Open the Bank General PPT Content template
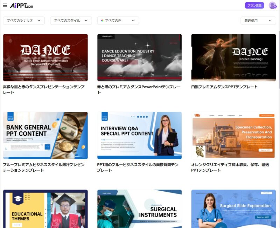The height and width of the screenshot is (228, 280). coord(45,135)
